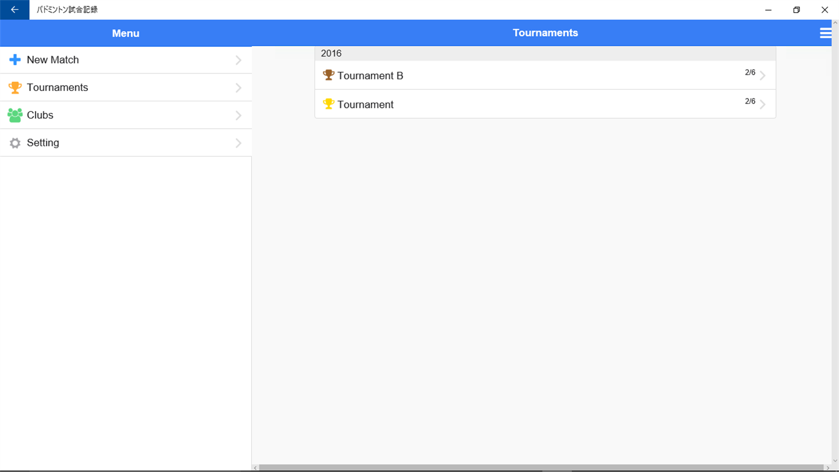The width and height of the screenshot is (839, 472).
Task: Click the 2016 year group header
Action: [x=545, y=54]
